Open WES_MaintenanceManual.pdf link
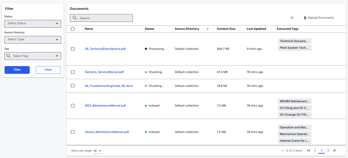Image resolution: width=348 pixels, height=158 pixels. (105, 106)
